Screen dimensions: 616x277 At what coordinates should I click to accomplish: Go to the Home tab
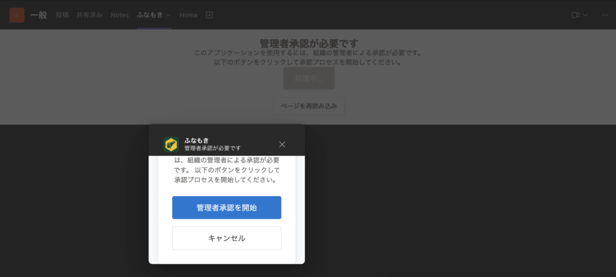[x=188, y=15]
